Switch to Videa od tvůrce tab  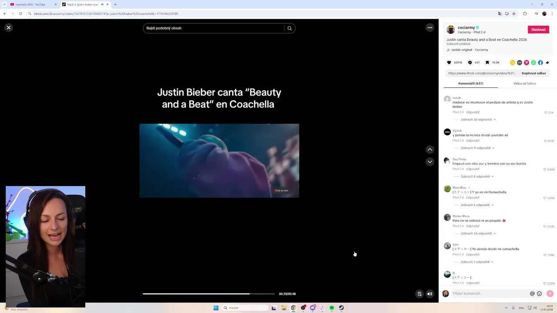pos(525,83)
